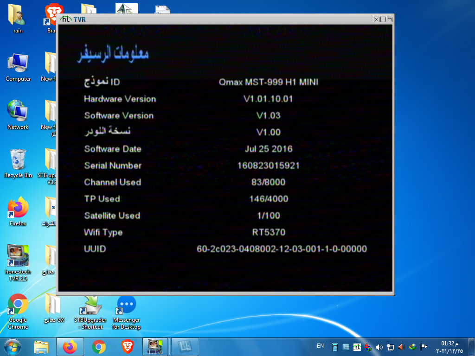Click the calculator-like tray icon
475x356 pixels.
pyautogui.click(x=335, y=347)
